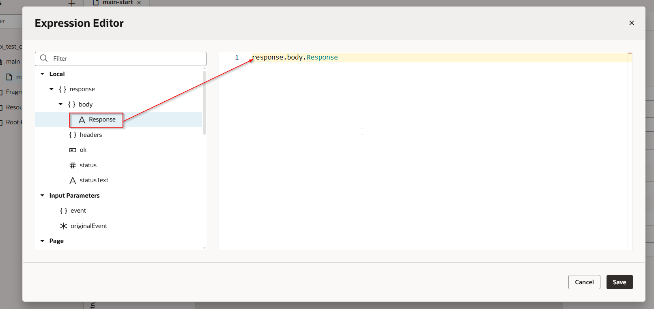Click line number 1 in editor gutter
This screenshot has width=654, height=309.
tap(237, 58)
